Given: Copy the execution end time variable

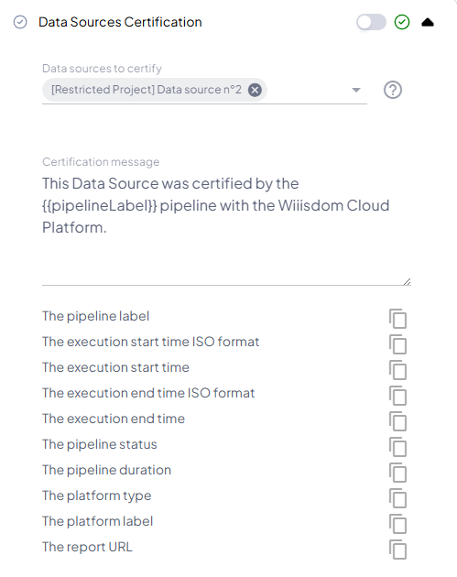Looking at the screenshot, I should click(397, 421).
